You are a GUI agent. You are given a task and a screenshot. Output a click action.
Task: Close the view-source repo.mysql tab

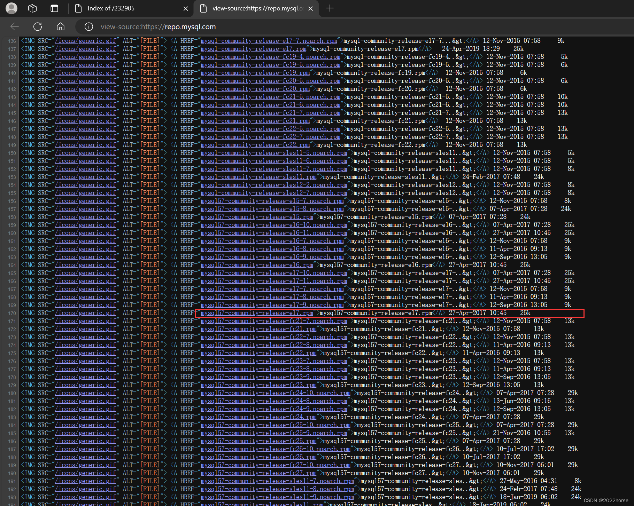click(311, 9)
